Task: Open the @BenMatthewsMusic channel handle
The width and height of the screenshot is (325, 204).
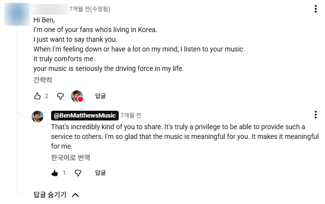Action: click(x=85, y=116)
